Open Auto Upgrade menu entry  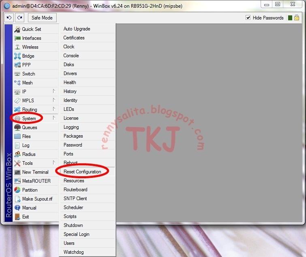point(88,29)
